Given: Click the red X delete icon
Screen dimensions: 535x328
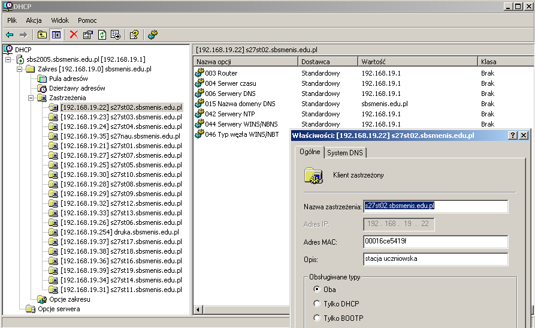Looking at the screenshot, I should (74, 35).
